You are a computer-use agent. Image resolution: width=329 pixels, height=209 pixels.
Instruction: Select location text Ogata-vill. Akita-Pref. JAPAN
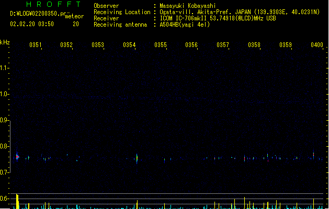205,12
